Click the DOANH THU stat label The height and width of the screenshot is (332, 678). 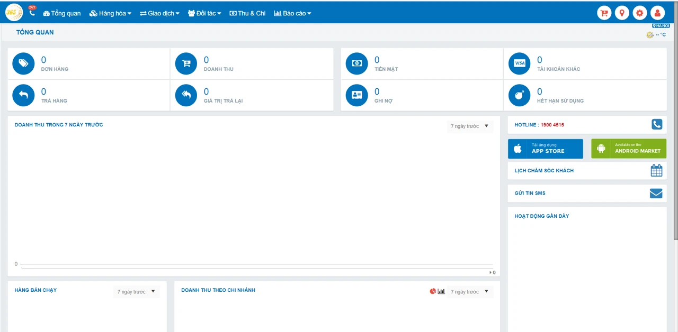pyautogui.click(x=219, y=69)
